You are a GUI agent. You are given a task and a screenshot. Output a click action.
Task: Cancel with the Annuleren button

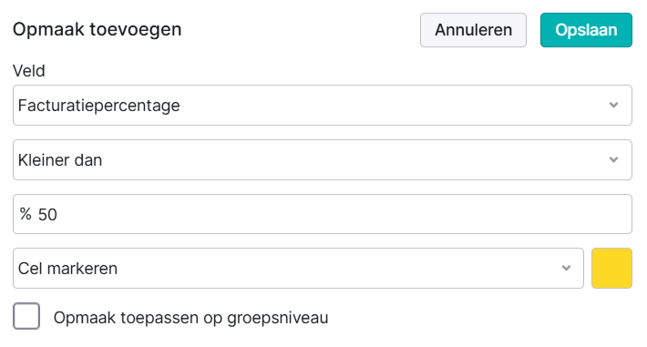[x=473, y=30]
